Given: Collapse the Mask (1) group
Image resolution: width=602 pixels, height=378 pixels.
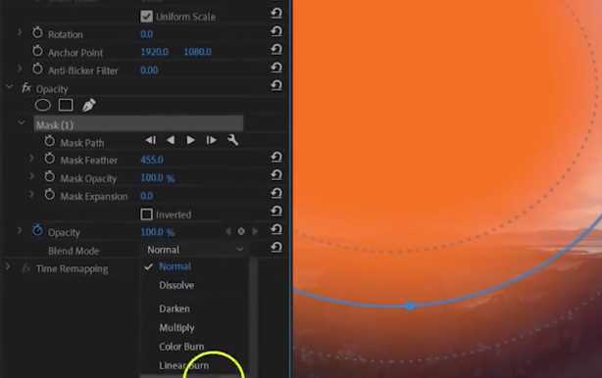Looking at the screenshot, I should click(22, 122).
